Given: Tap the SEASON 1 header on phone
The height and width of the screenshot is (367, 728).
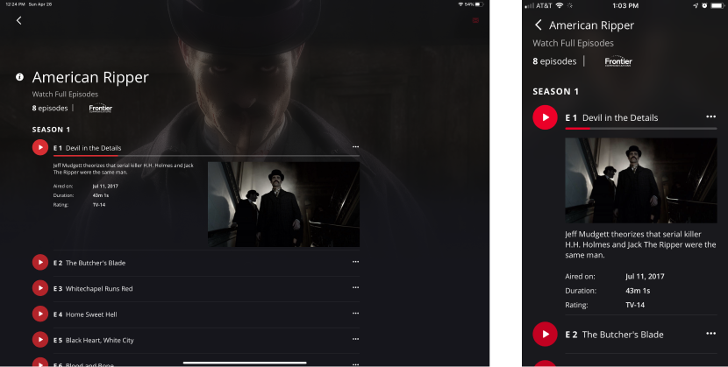Looking at the screenshot, I should 556,92.
